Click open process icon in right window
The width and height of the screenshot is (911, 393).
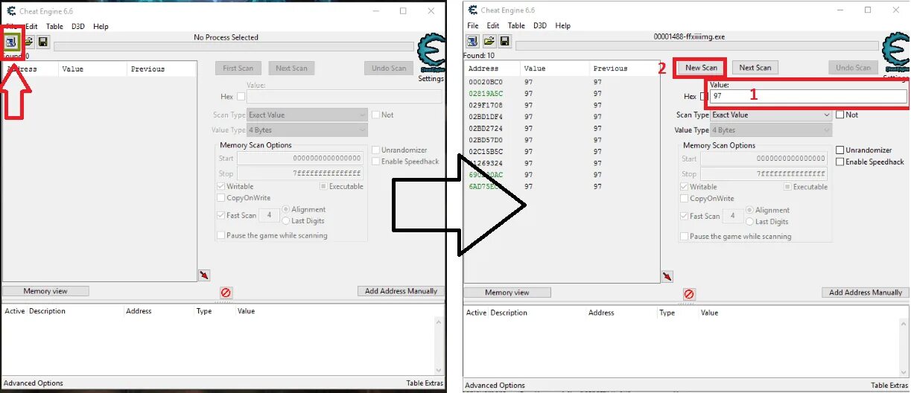coord(474,41)
